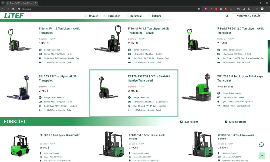
Task: Click the camera extension icon
Action: coord(221,9)
